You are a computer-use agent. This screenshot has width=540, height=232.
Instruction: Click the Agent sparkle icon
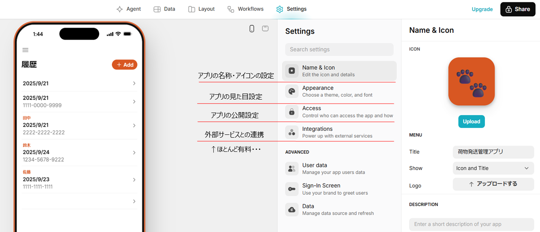pyautogui.click(x=119, y=9)
